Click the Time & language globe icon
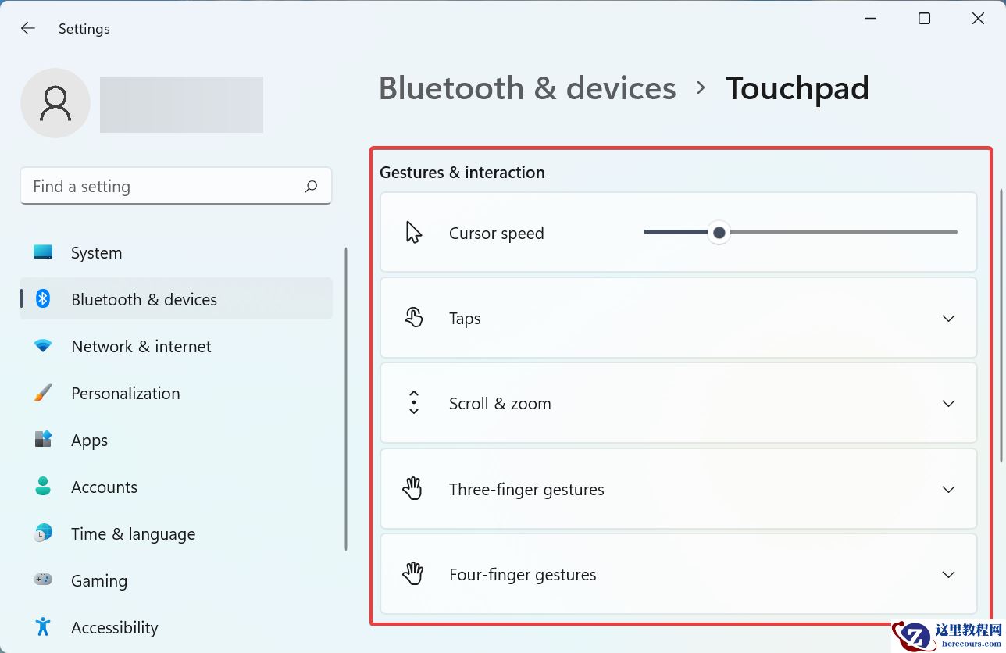Screen dimensions: 1006x653 point(43,533)
